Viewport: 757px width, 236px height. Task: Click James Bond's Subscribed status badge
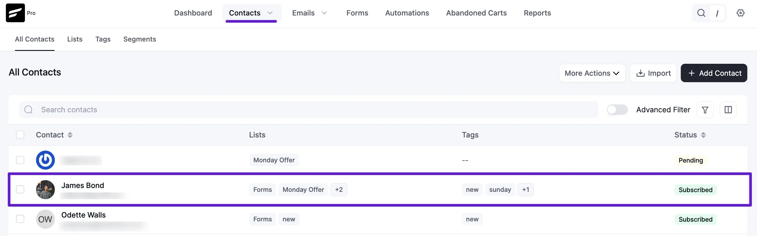(x=695, y=190)
